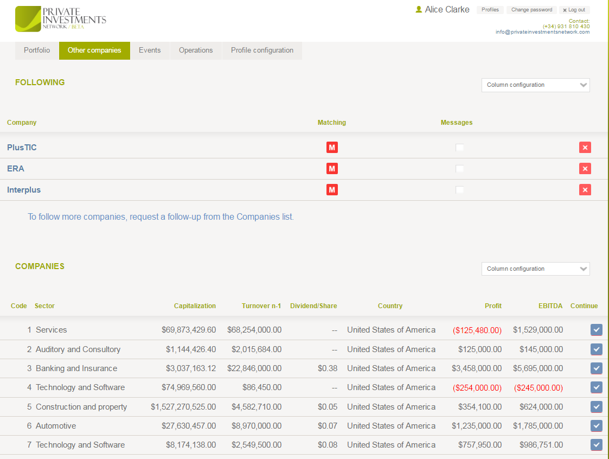Open the PlusTIC company link
Screen dimensions: 609x459
[22, 148]
